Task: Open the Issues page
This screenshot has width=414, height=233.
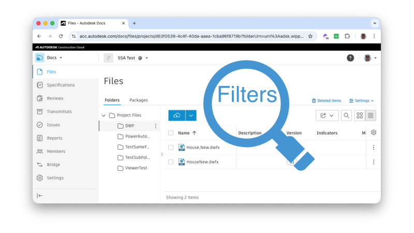Action: pyautogui.click(x=53, y=125)
